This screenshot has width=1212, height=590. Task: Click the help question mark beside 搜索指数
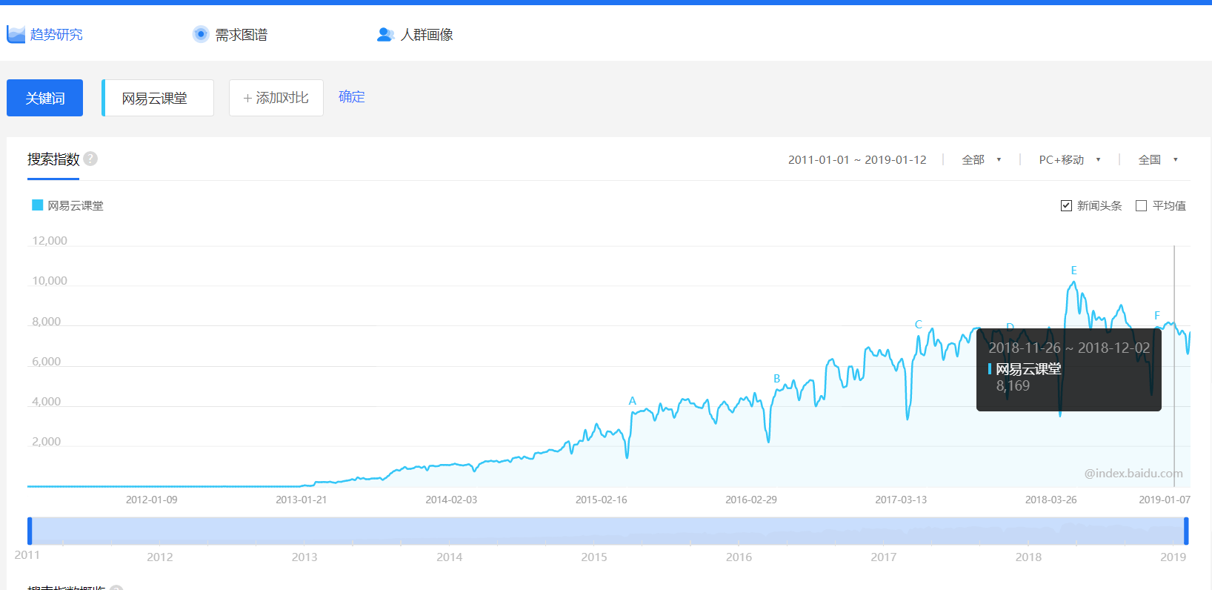(90, 159)
